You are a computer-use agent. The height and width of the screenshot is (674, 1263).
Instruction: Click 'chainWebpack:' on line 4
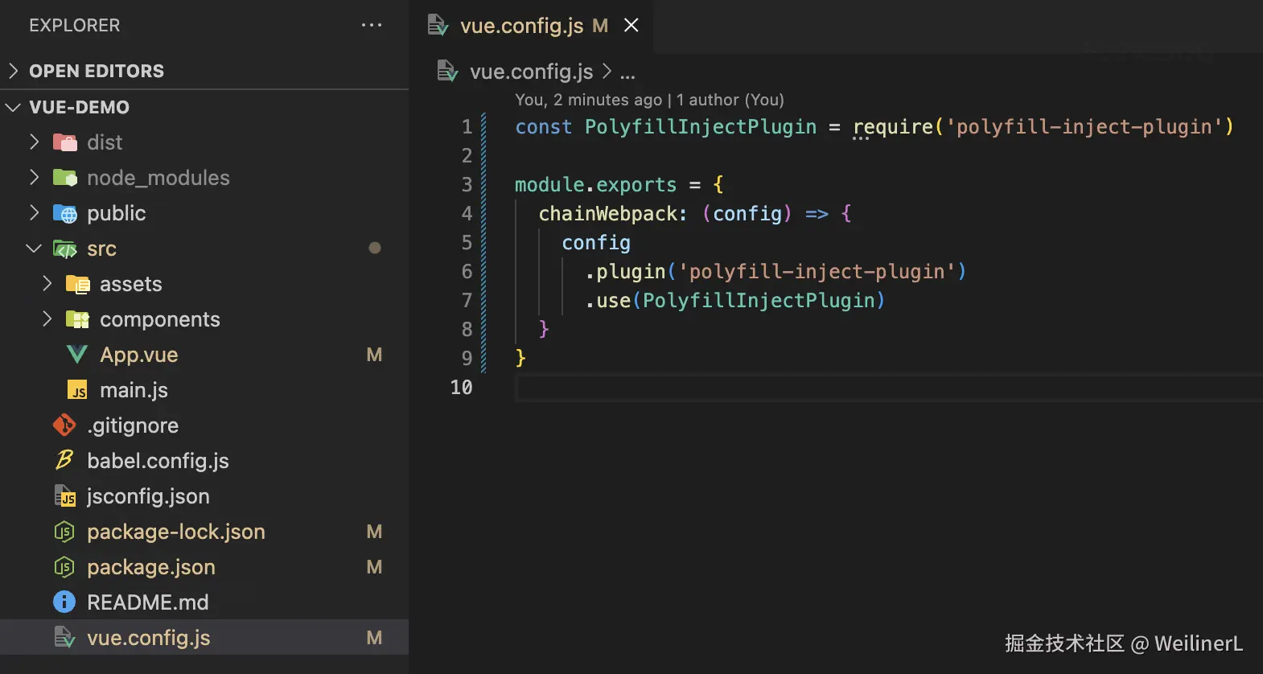(x=613, y=214)
